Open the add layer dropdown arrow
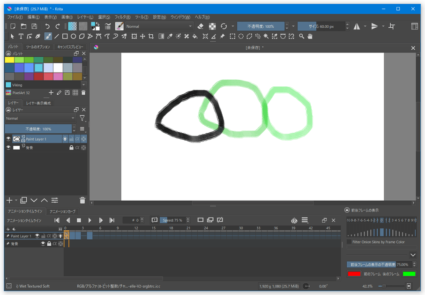 16,200
